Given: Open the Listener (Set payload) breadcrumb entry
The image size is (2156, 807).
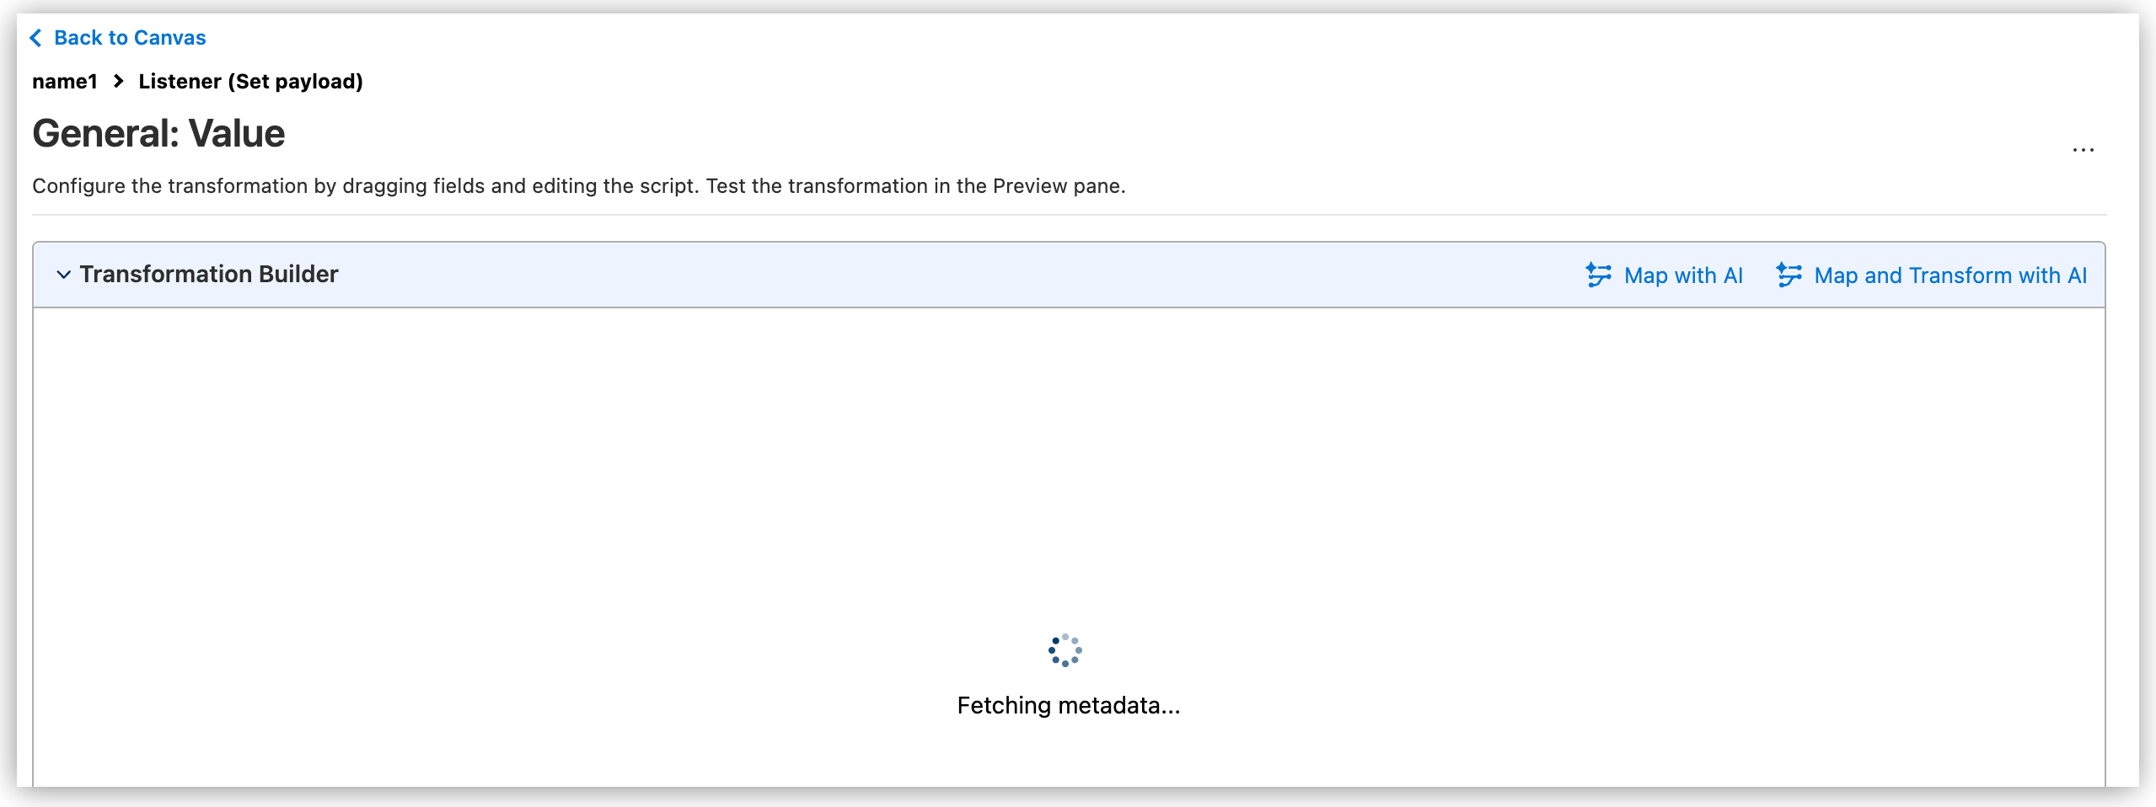Looking at the screenshot, I should point(250,82).
